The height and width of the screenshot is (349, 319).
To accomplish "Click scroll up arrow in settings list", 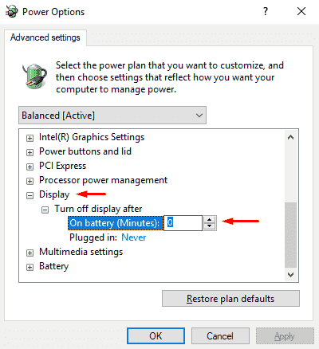I will click(x=290, y=137).
